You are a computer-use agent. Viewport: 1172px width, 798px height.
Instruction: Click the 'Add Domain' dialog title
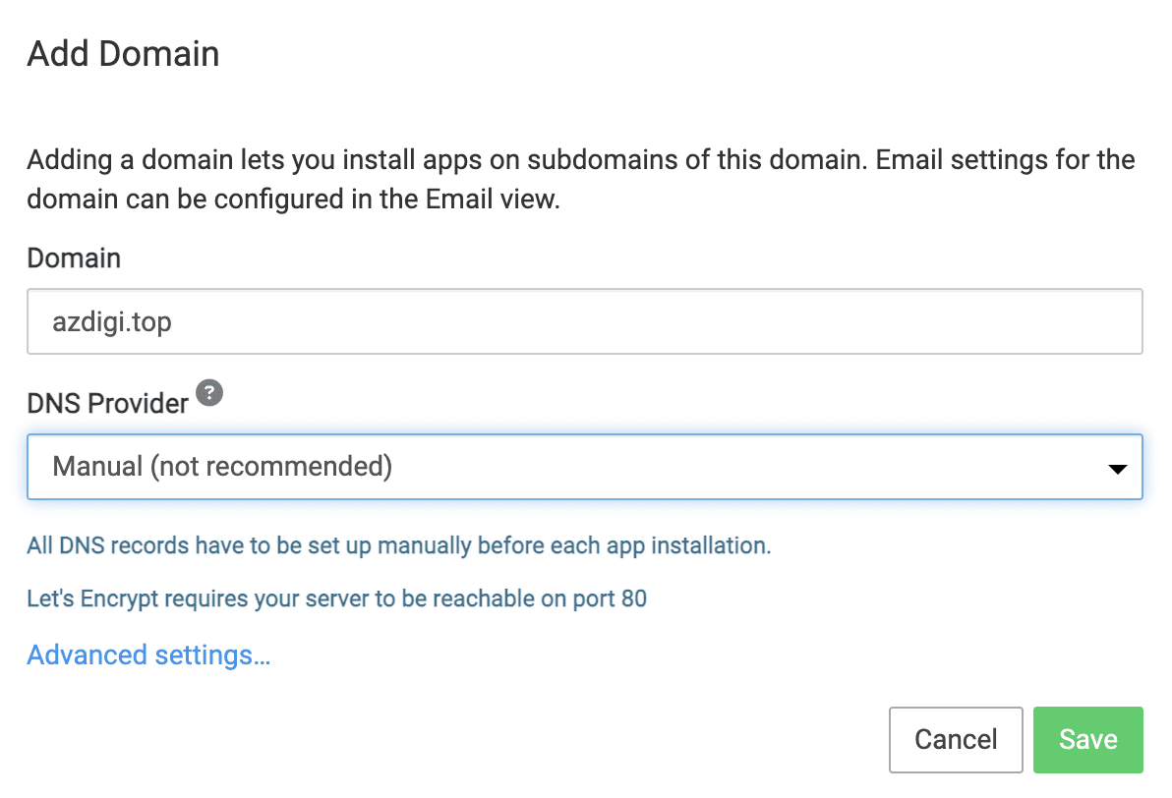tap(123, 53)
